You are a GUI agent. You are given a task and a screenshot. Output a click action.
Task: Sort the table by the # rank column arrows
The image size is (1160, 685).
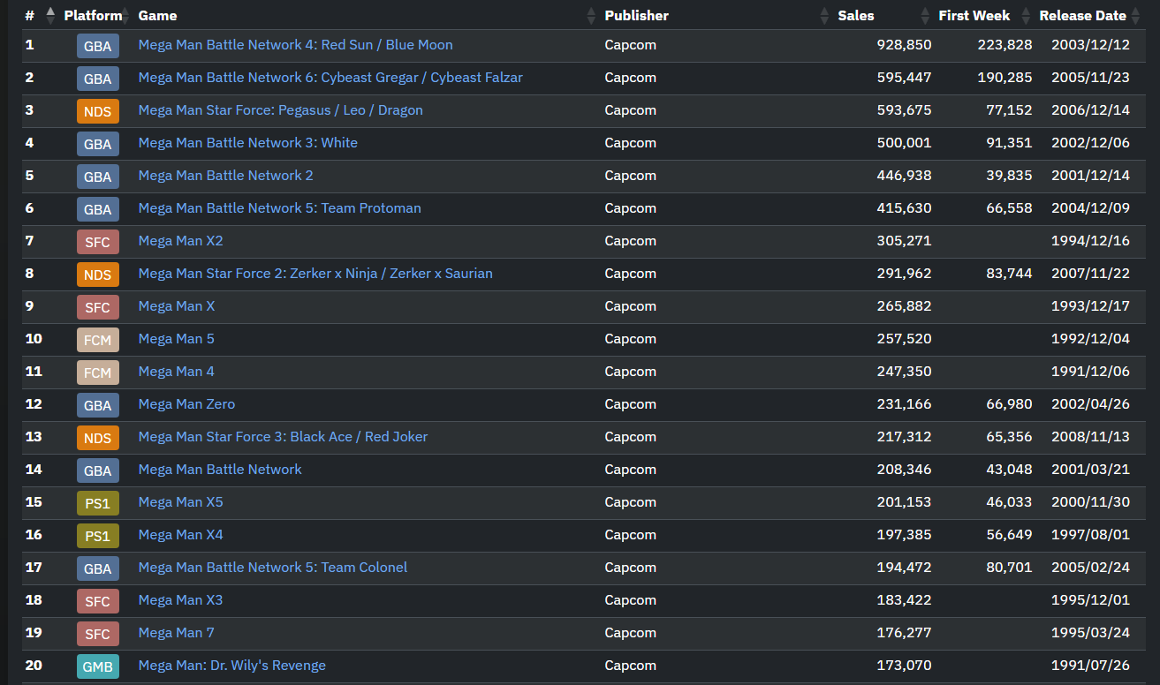click(50, 15)
